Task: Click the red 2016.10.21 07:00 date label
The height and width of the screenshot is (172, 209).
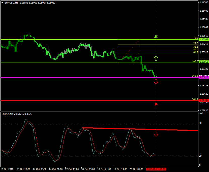Action: pos(156,169)
